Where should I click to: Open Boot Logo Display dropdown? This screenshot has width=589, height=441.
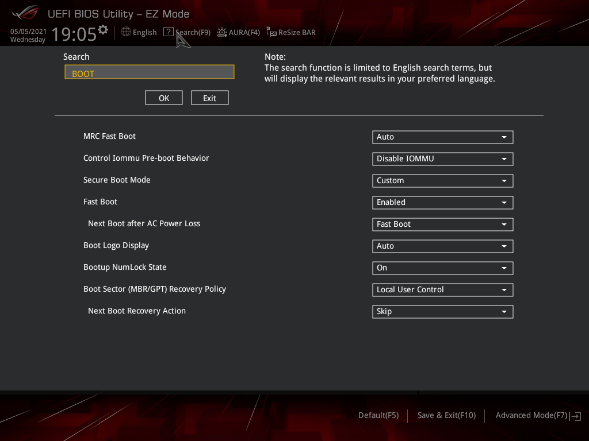(442, 246)
